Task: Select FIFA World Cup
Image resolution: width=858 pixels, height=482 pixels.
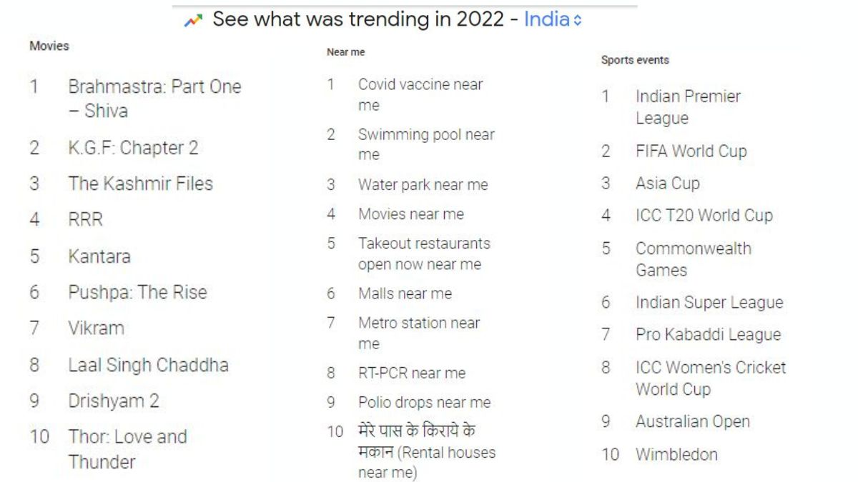Action: tap(691, 151)
